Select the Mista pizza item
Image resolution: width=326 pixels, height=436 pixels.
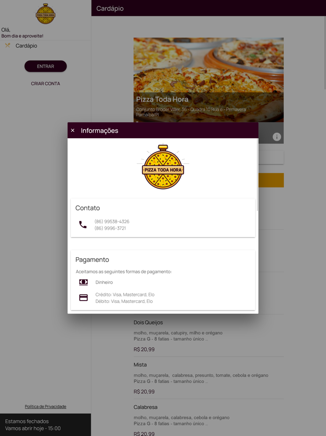click(x=209, y=378)
